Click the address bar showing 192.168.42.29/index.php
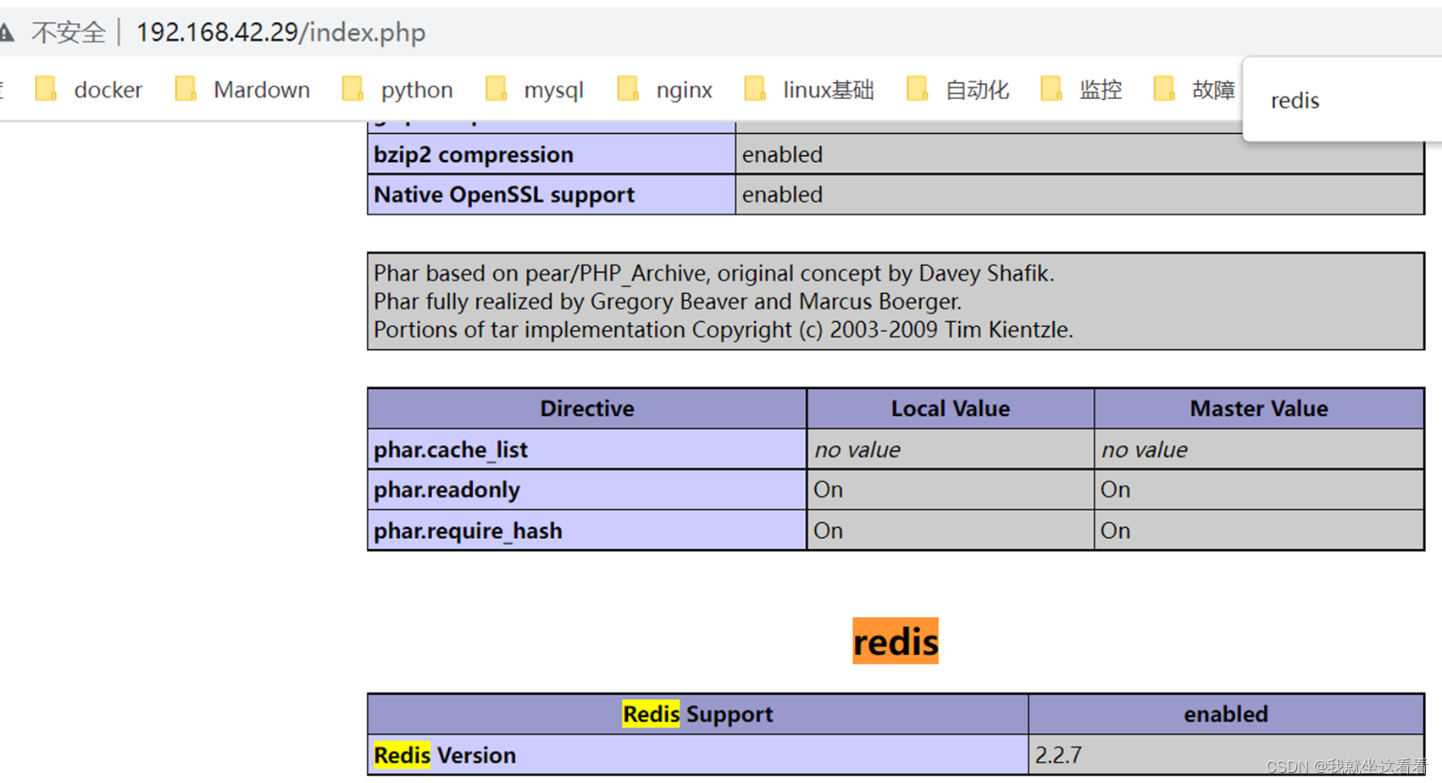 point(282,31)
